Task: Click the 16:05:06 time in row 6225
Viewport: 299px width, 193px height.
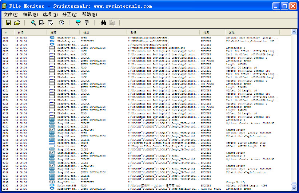Action: click(x=21, y=104)
